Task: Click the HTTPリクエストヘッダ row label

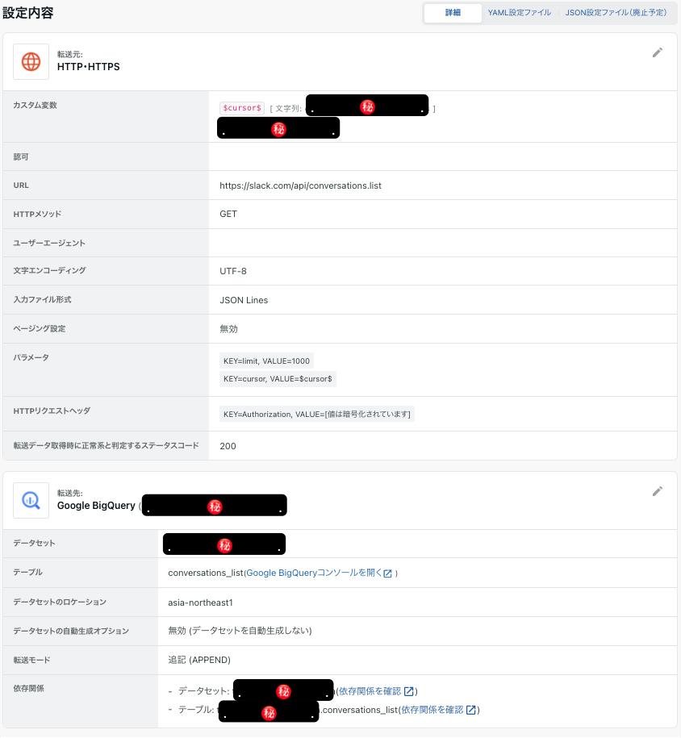Action: [x=52, y=411]
